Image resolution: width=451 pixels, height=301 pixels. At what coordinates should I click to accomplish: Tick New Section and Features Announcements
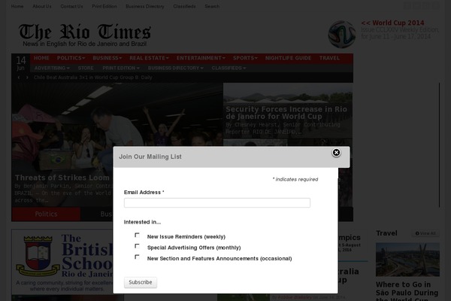click(137, 257)
